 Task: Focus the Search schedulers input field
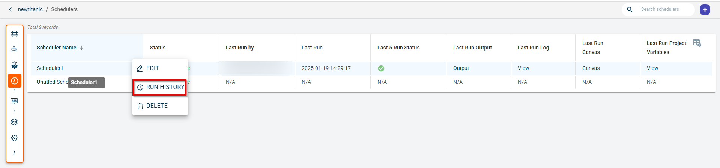[660, 9]
